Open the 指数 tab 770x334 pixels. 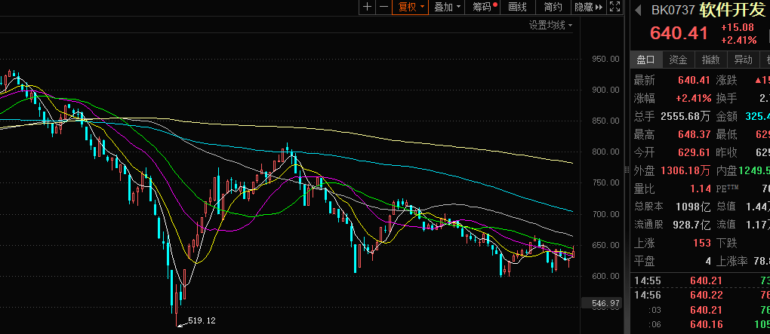tap(711, 60)
